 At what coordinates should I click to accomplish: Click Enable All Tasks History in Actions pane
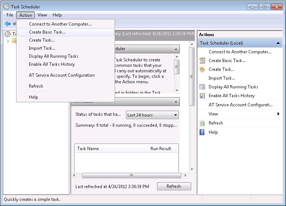click(x=231, y=96)
